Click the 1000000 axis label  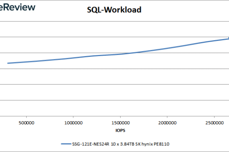click(x=73, y=123)
